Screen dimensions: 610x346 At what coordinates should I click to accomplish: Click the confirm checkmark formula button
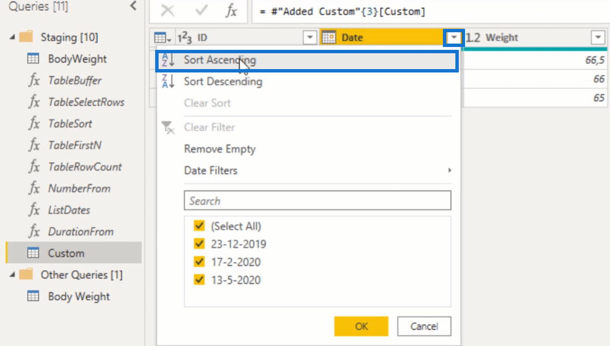[201, 11]
